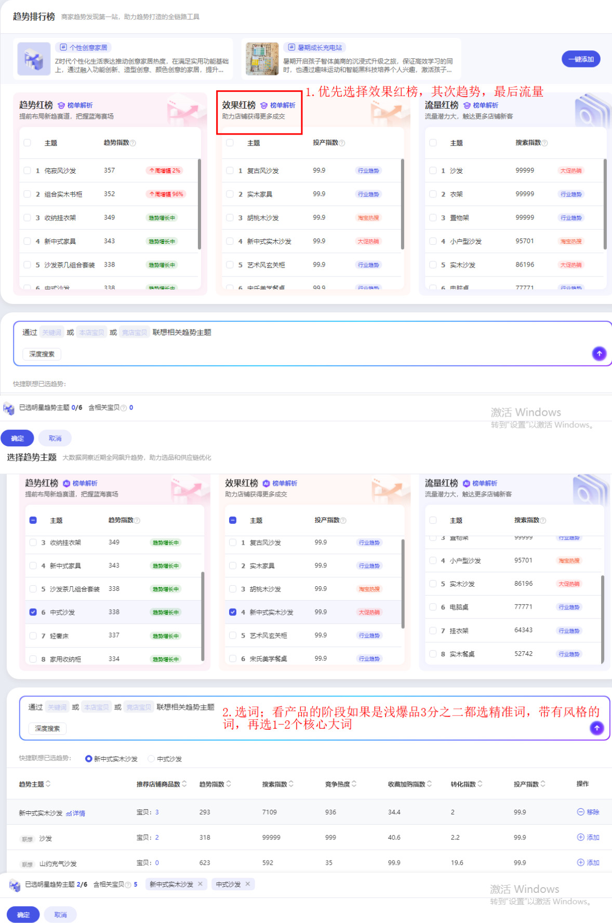
Task: Open the 宝贝 count 3 link
Action: tap(157, 812)
